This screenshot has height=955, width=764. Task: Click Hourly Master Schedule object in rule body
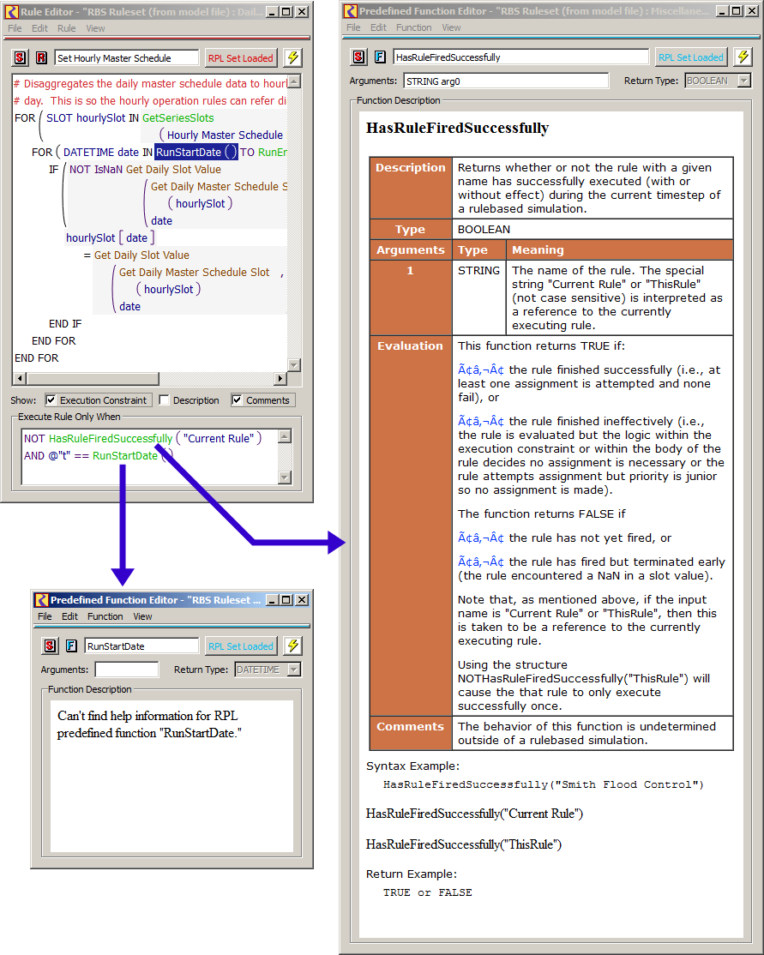click(225, 135)
